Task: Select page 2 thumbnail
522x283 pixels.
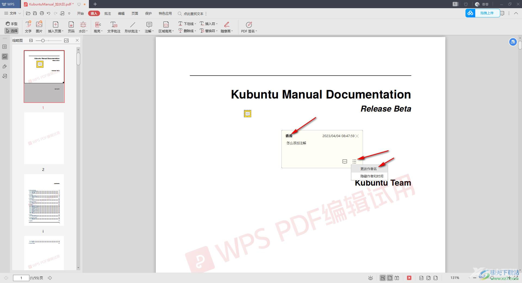Action: point(44,138)
